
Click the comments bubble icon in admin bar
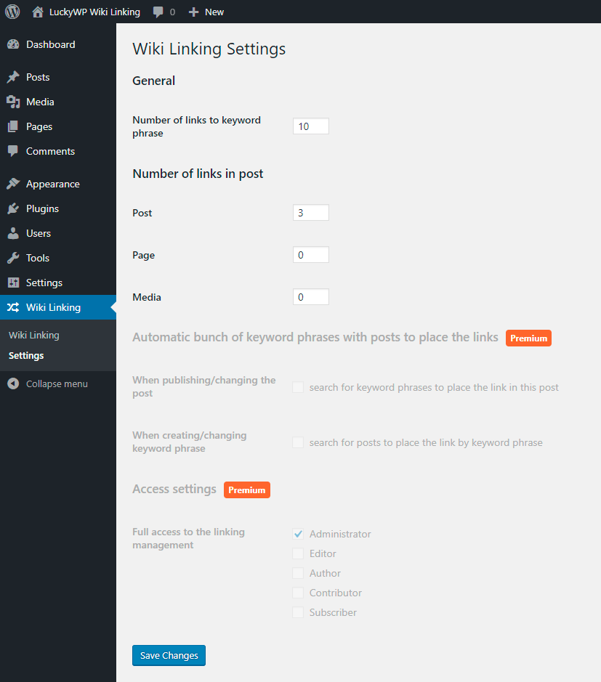(158, 12)
